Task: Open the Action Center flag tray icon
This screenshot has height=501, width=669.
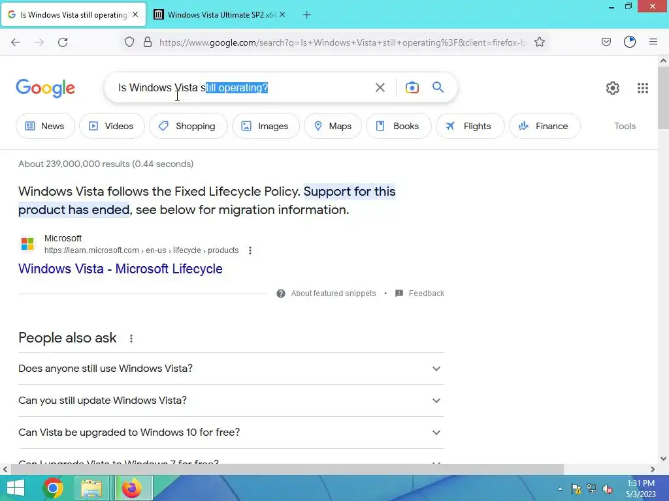Action: (x=576, y=489)
